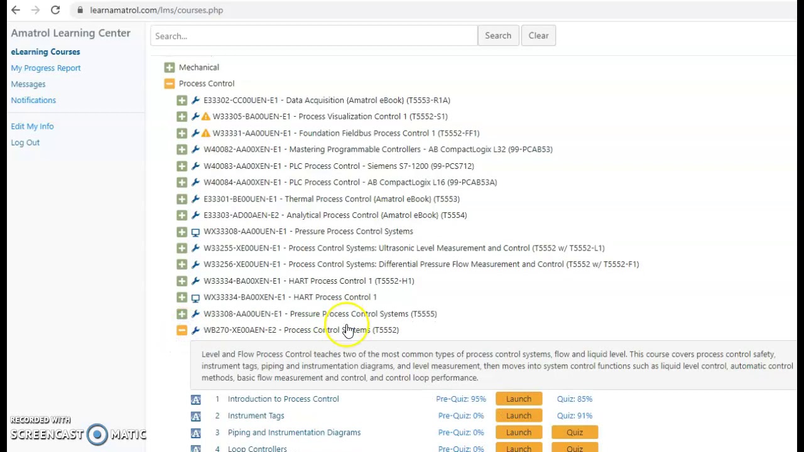804x452 pixels.
Task: Click lesson icon for Instrument Tags
Action: point(195,416)
